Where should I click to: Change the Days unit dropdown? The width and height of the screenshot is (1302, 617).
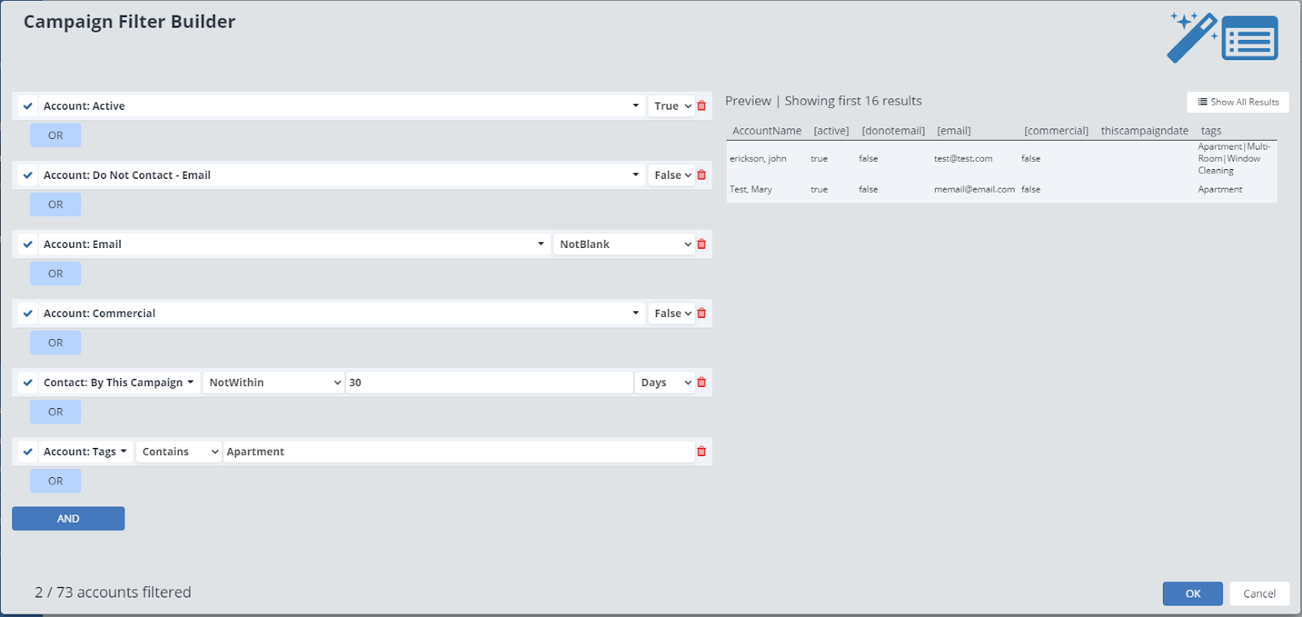tap(665, 382)
